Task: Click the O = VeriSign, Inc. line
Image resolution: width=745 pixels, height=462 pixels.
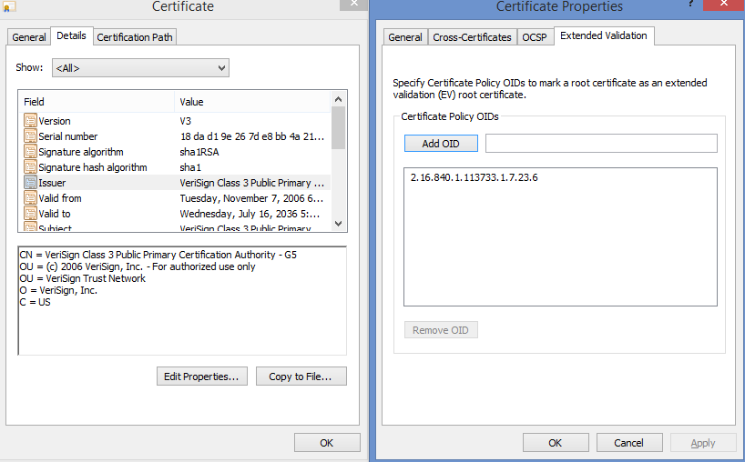Action: (58, 290)
